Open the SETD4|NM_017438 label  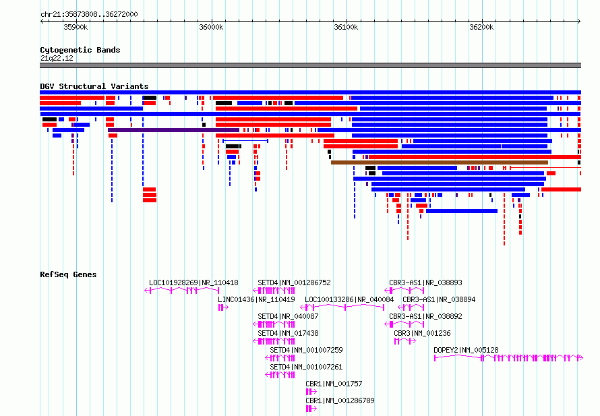click(x=288, y=333)
